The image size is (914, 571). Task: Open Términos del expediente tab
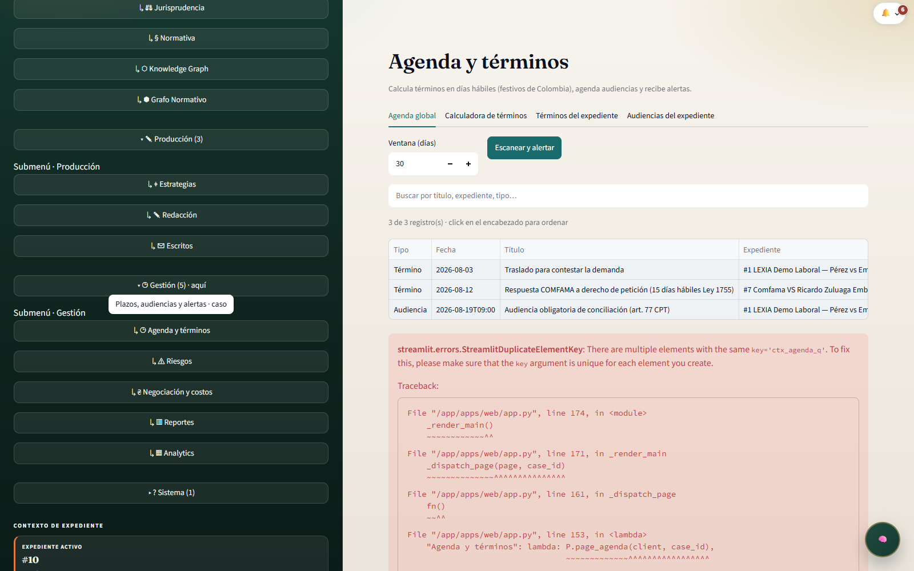pos(576,115)
